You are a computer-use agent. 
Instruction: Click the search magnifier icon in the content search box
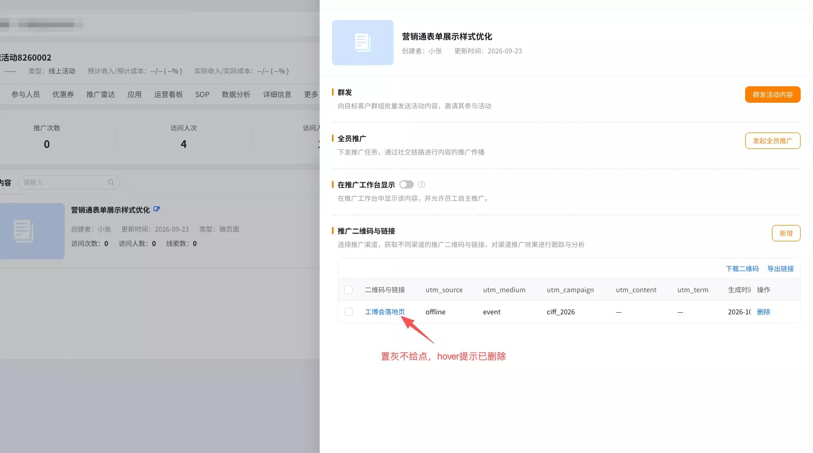[111, 182]
